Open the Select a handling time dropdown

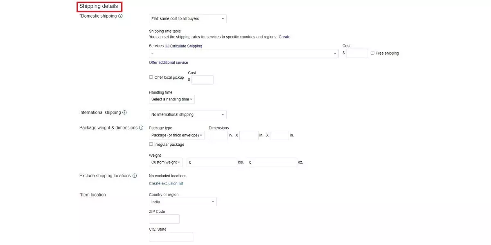pos(171,99)
